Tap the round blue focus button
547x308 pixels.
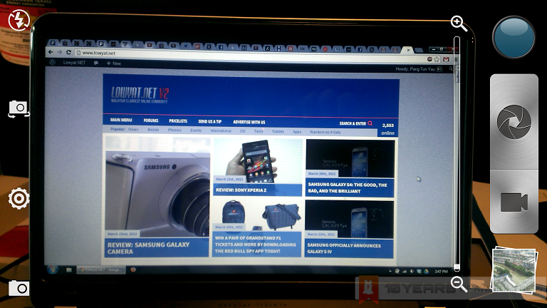(x=514, y=37)
